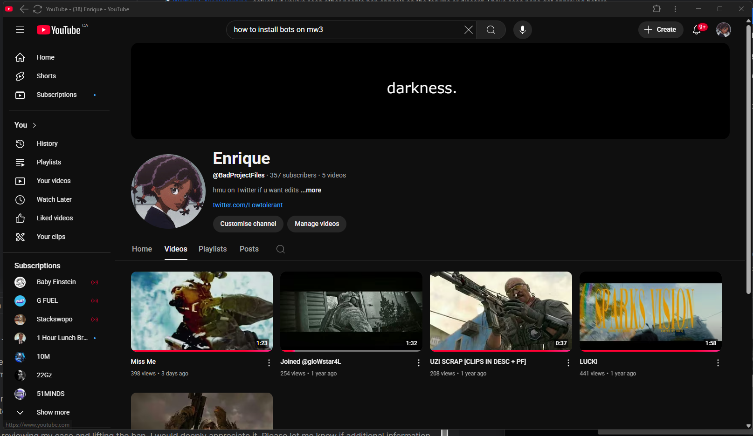This screenshot has height=436, width=753.
Task: Open browser three-dot menu
Action: tap(675, 9)
